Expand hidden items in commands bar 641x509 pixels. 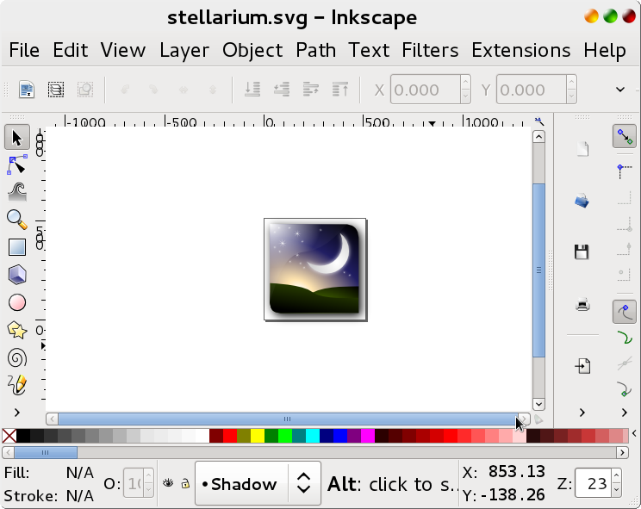pos(582,413)
